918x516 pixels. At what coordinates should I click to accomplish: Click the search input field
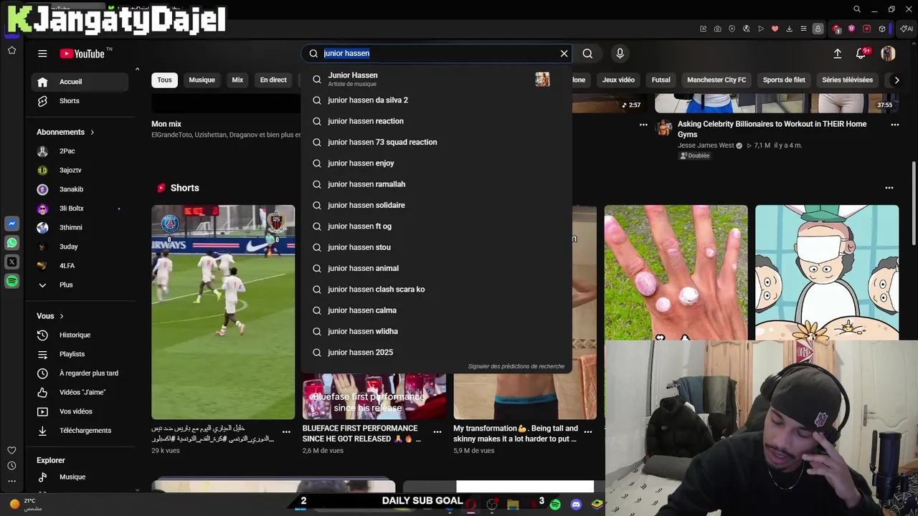point(437,53)
